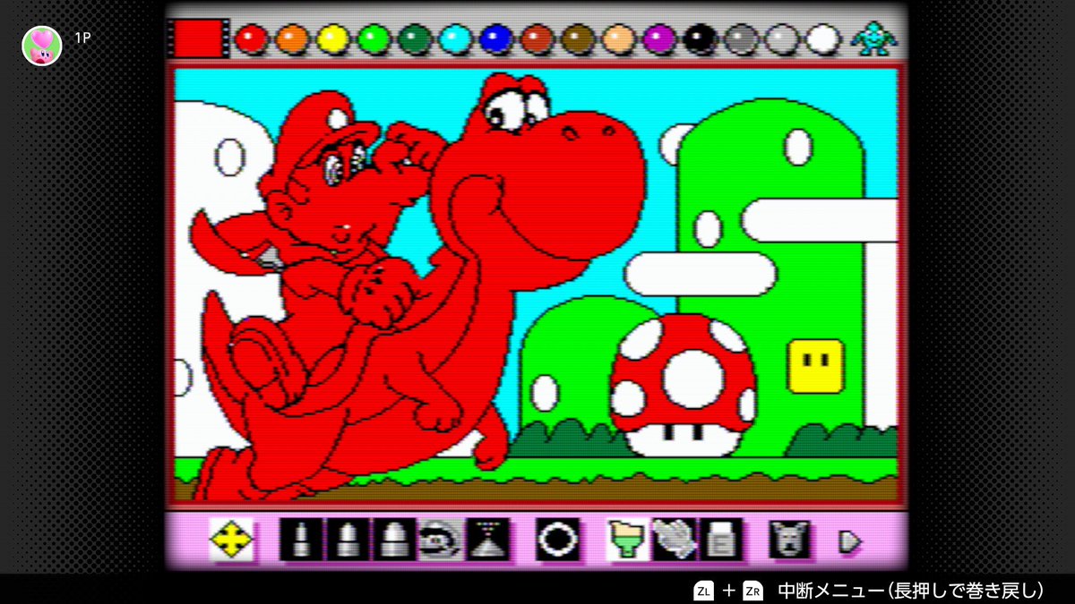Pick the blue paint ball
This screenshot has height=604, width=1075.
click(495, 38)
